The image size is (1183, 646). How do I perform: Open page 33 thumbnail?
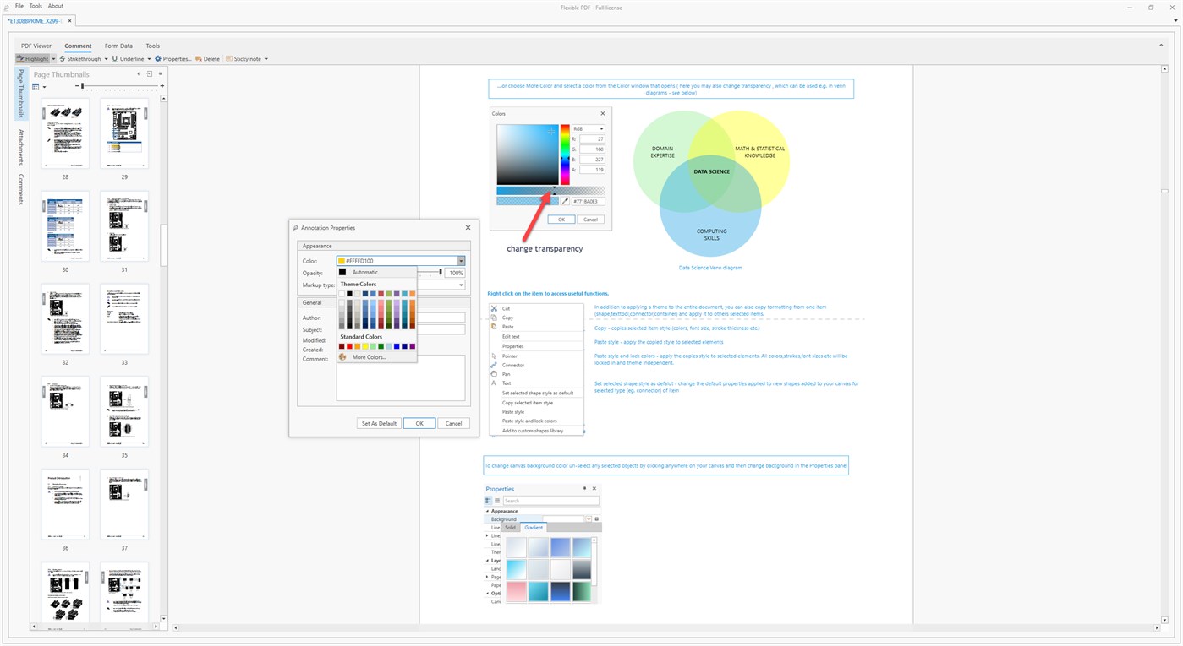point(124,319)
